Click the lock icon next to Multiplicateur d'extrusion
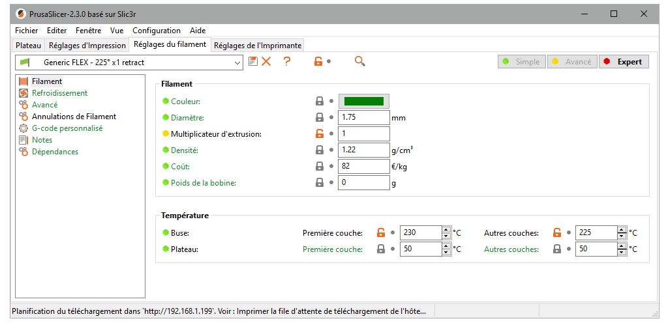Viewport: 668px width, 323px height. [x=320, y=134]
